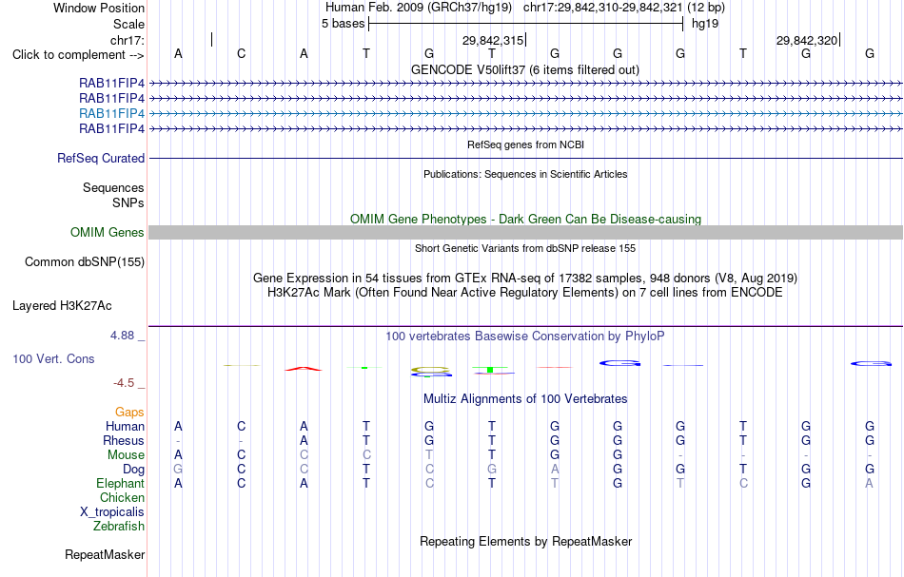Select the Human species label
This screenshot has height=577, width=904.
click(125, 426)
